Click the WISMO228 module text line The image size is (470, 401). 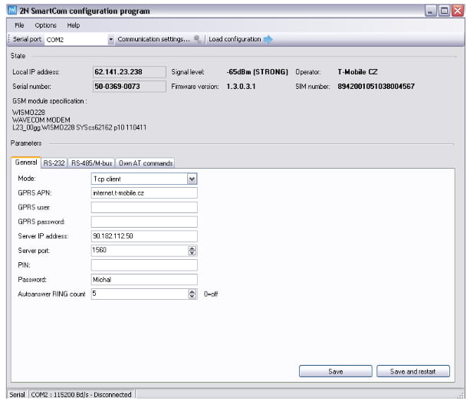[x=29, y=113]
